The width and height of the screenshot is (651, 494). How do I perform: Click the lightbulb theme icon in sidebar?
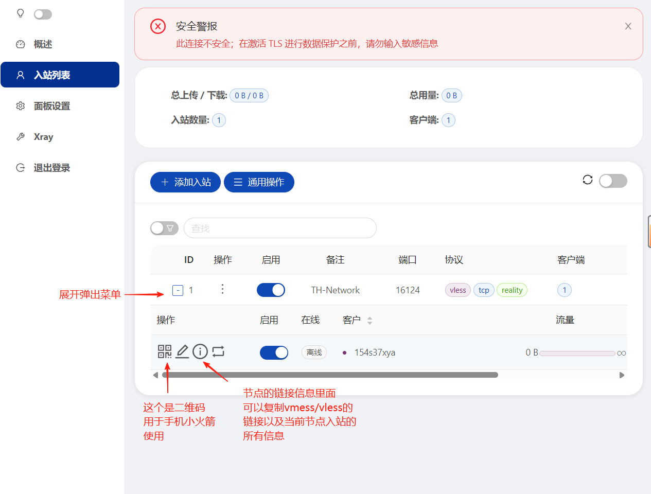21,13
